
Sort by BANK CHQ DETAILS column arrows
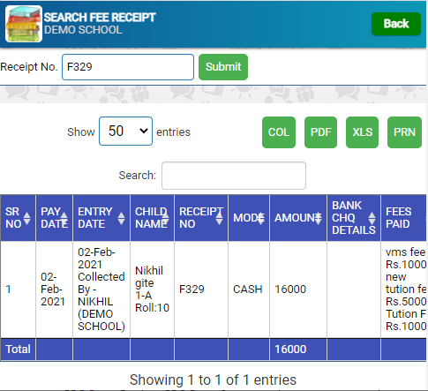[x=372, y=218]
